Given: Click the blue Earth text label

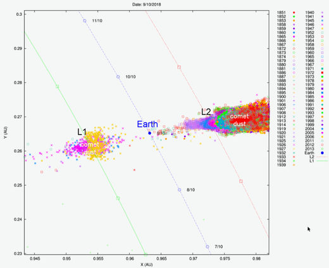Looking at the screenshot, I should [147, 124].
